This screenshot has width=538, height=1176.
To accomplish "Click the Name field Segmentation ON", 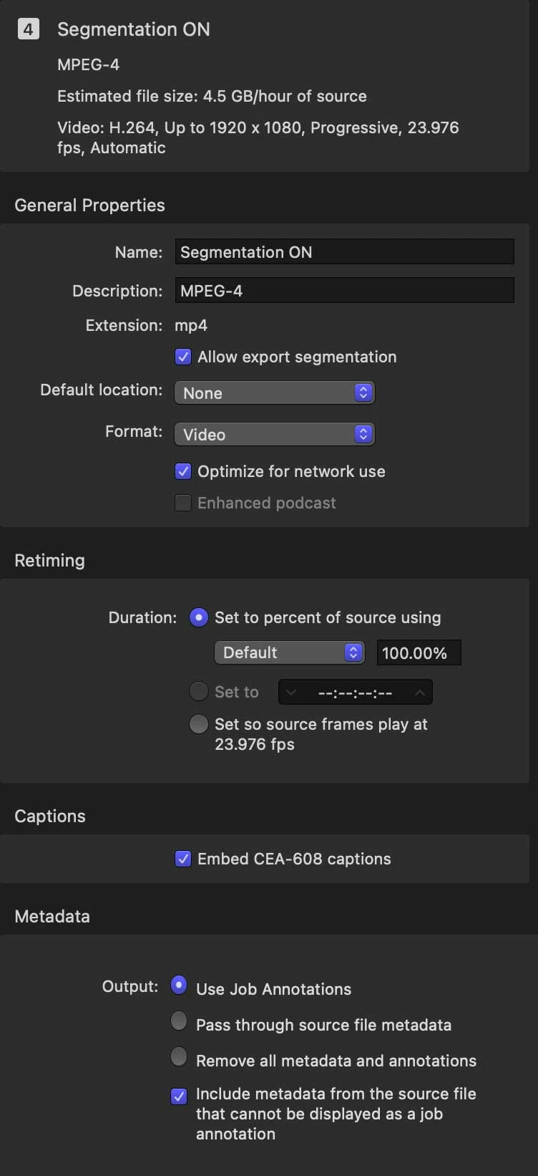I will point(344,252).
